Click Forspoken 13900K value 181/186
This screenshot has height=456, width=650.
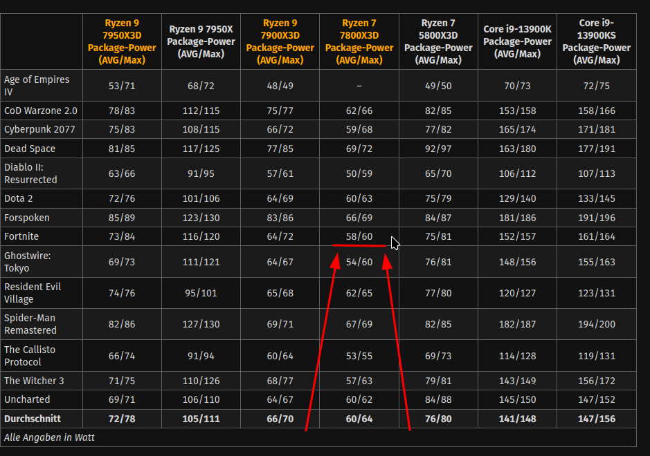point(517,218)
